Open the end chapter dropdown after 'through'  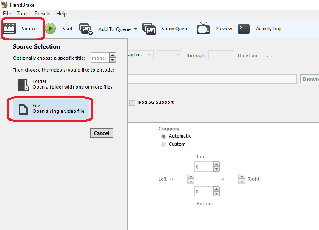pyautogui.click(x=221, y=55)
